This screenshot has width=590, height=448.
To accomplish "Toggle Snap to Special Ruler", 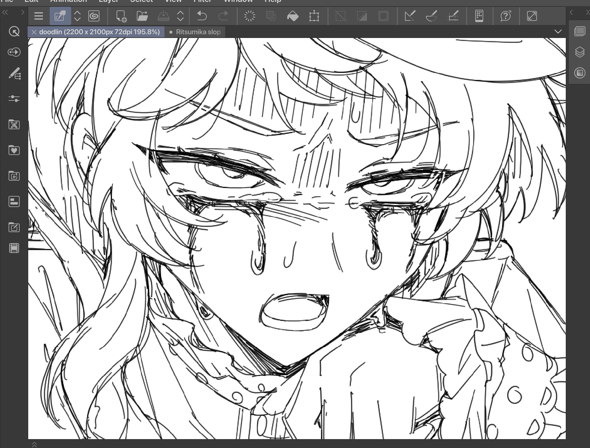I will [431, 16].
